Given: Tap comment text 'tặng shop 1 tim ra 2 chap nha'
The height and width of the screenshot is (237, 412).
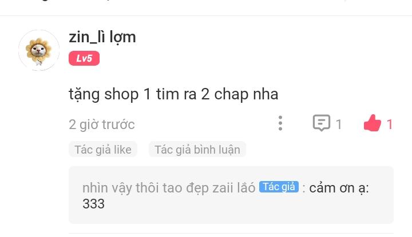Looking at the screenshot, I should coord(173,94).
